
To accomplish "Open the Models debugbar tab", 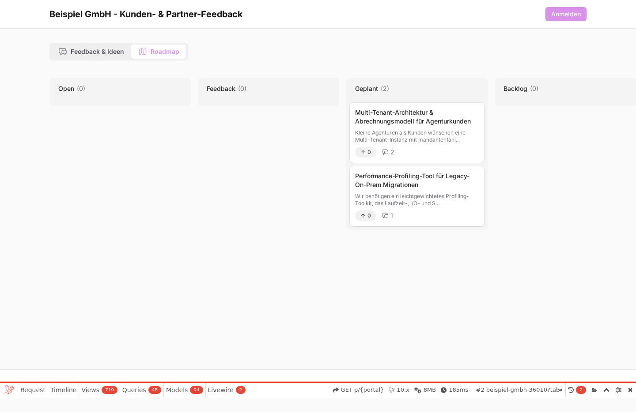I will (185, 390).
